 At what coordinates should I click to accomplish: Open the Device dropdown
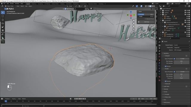(182, 50)
